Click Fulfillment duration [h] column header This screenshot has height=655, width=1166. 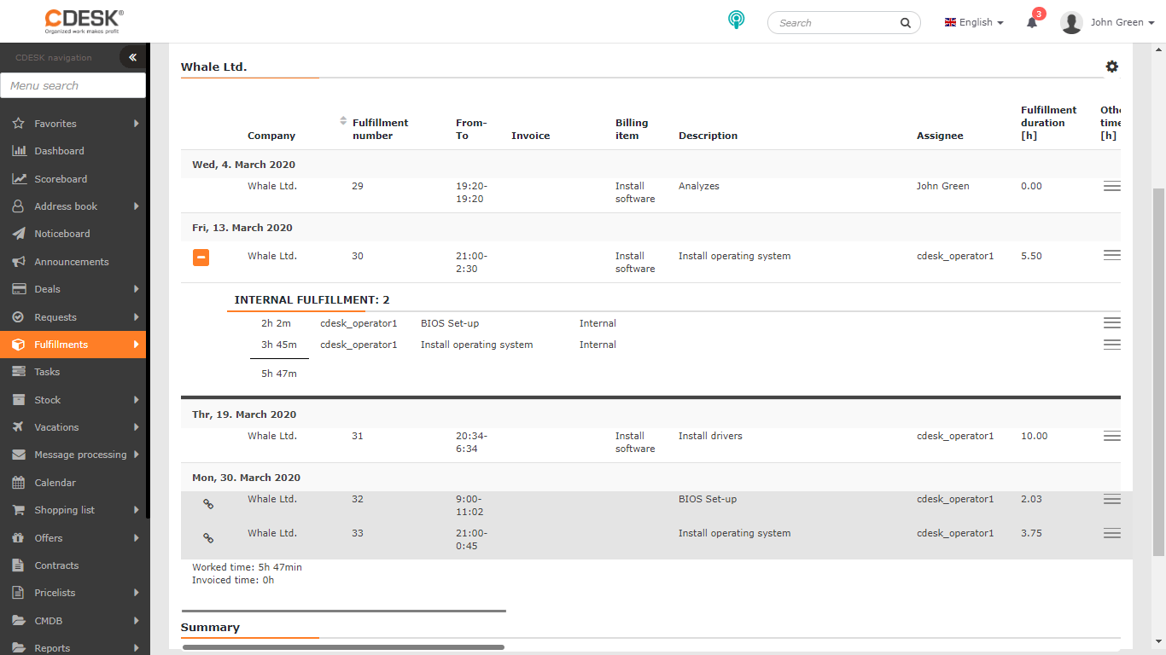click(1048, 123)
